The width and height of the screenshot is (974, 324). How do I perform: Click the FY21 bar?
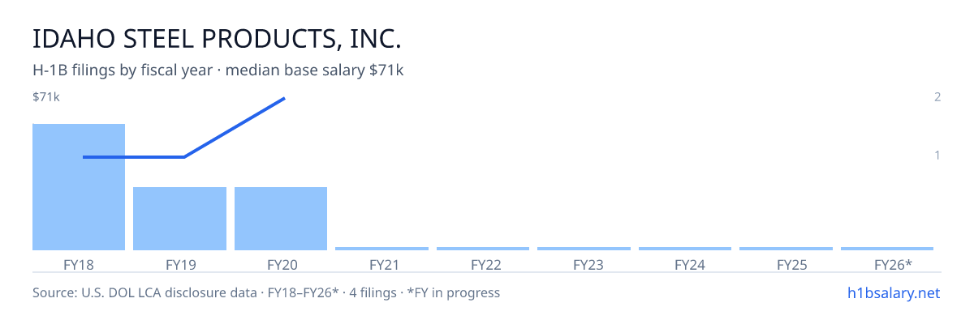pos(381,249)
